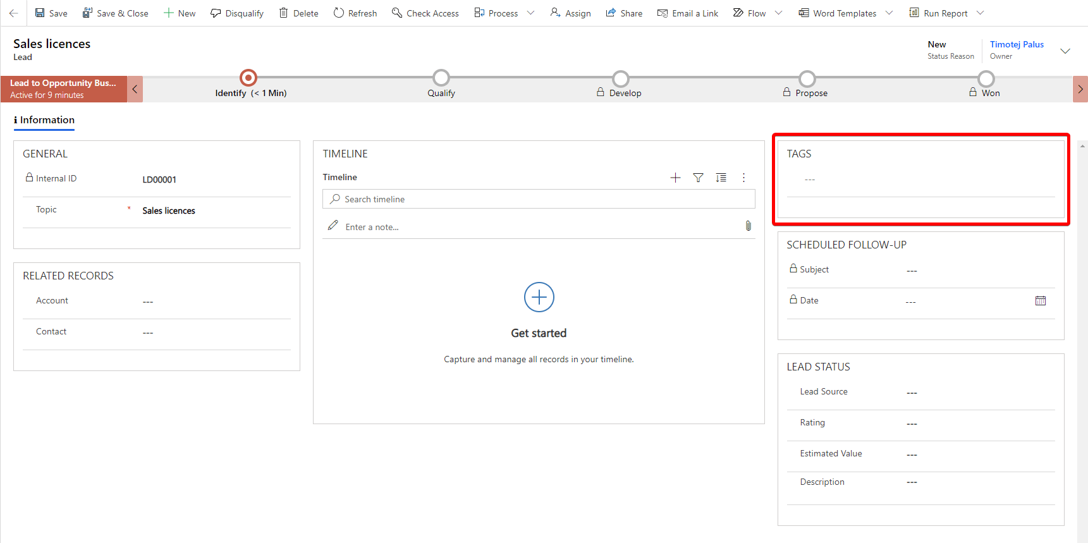
Task: Click the Status Reason New text
Action: pos(937,44)
